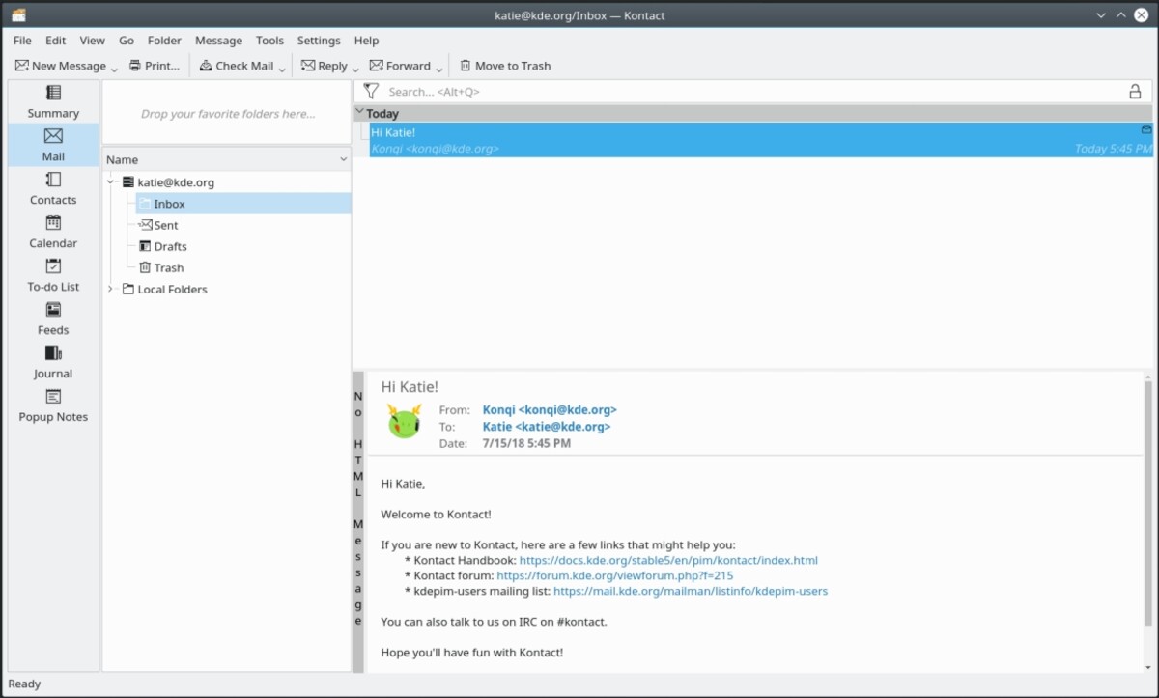This screenshot has width=1159, height=698.
Task: Expand Local Folders in tree
Action: [x=111, y=289]
